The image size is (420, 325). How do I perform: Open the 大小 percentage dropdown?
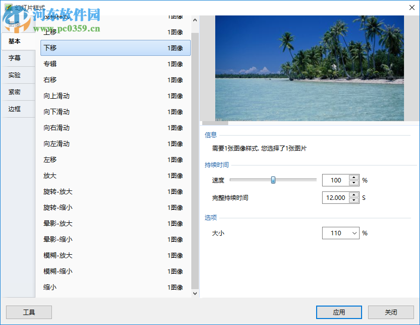355,233
